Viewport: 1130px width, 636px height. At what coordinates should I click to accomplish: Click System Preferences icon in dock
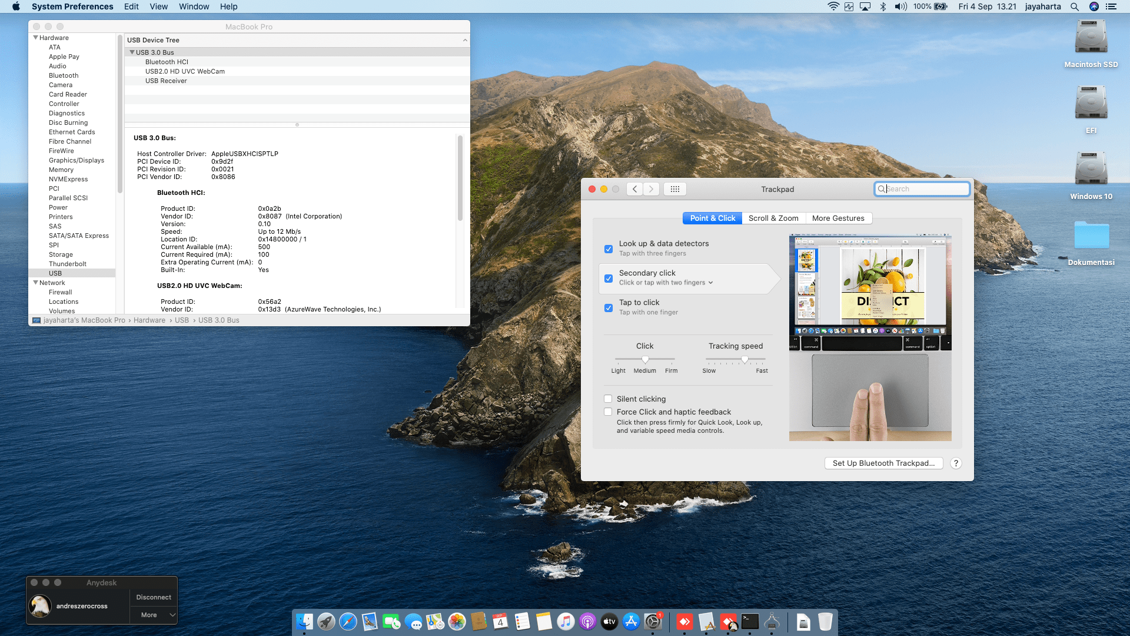point(653,621)
